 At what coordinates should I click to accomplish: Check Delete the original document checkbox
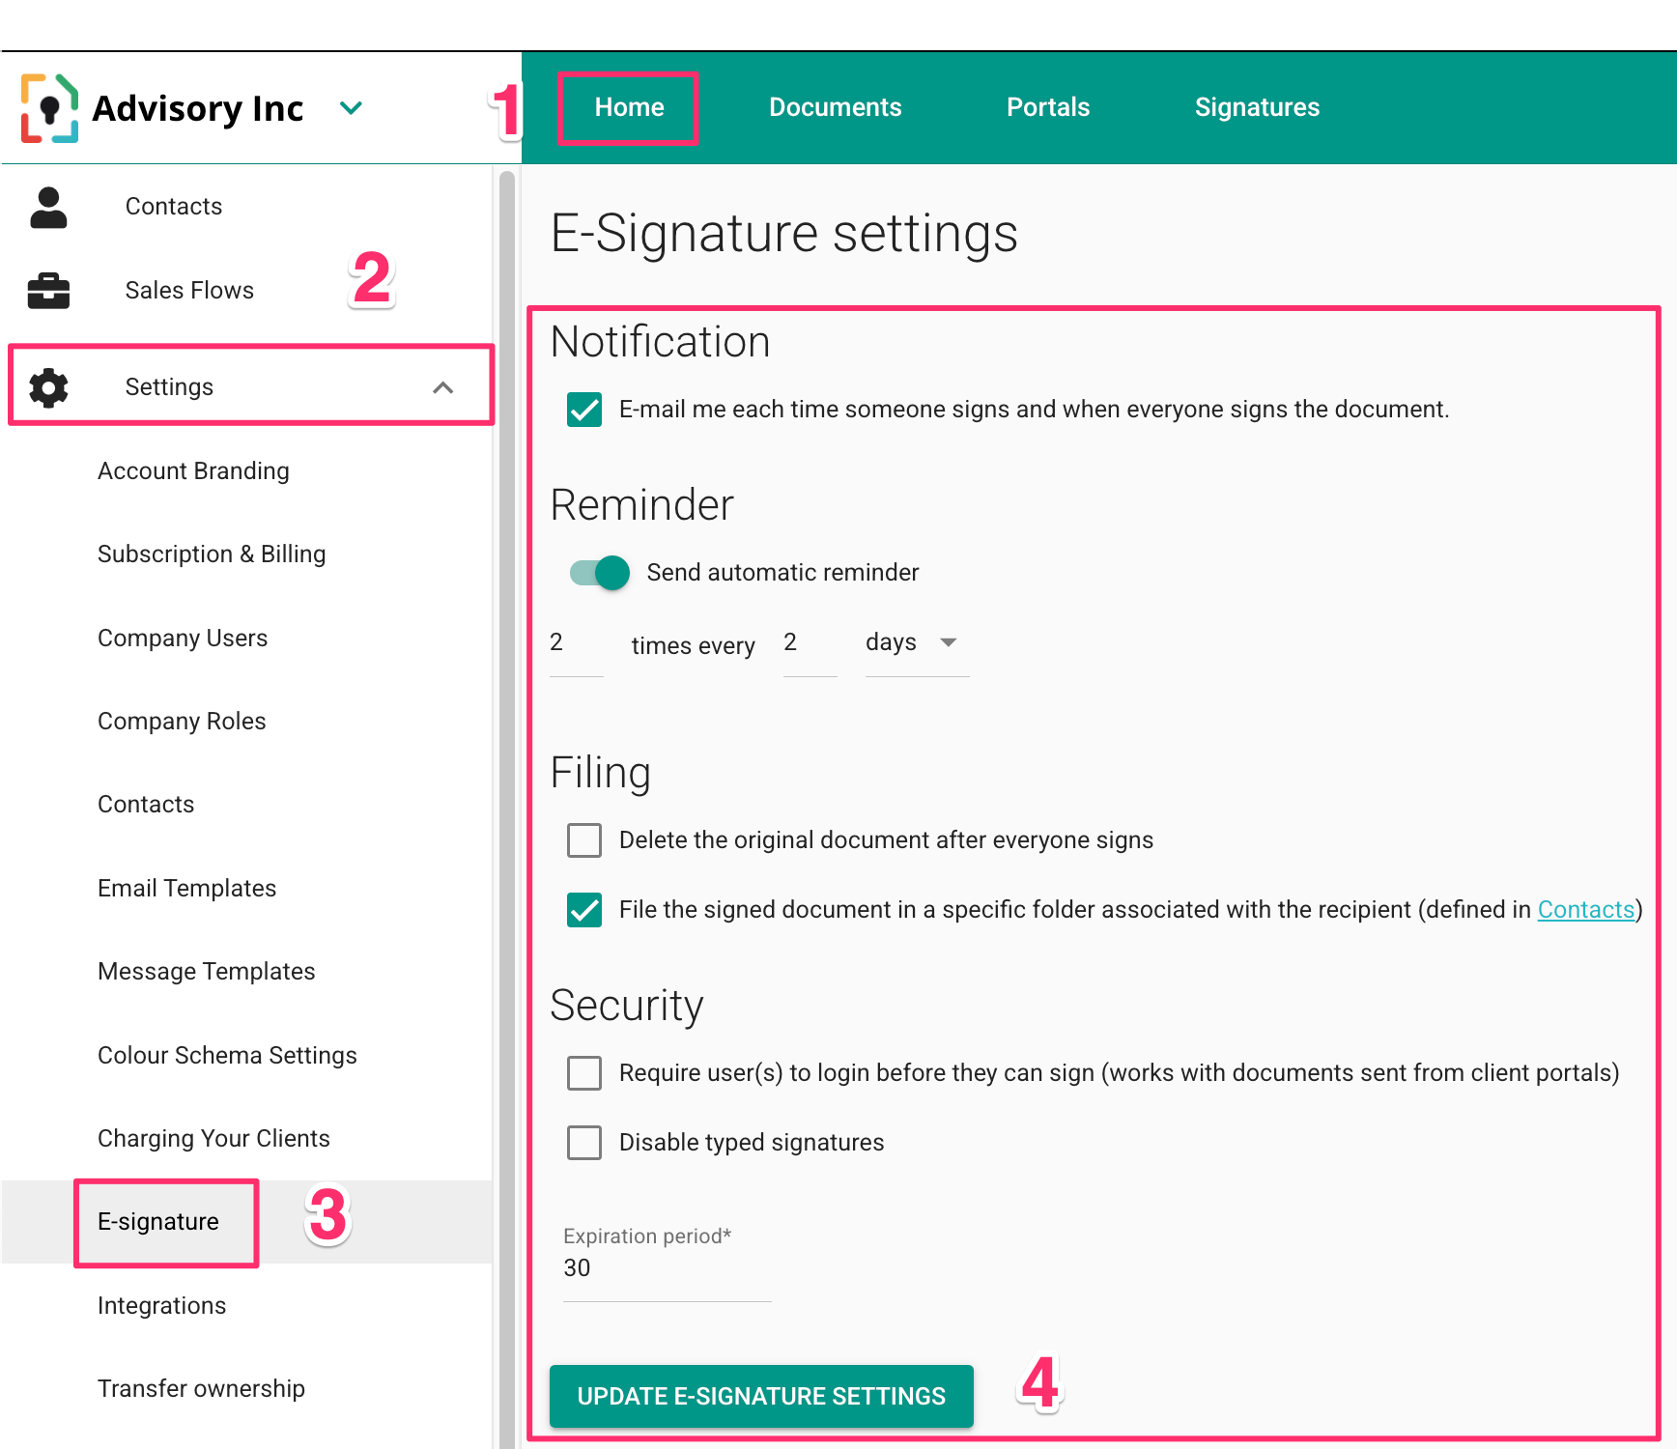pos(584,840)
